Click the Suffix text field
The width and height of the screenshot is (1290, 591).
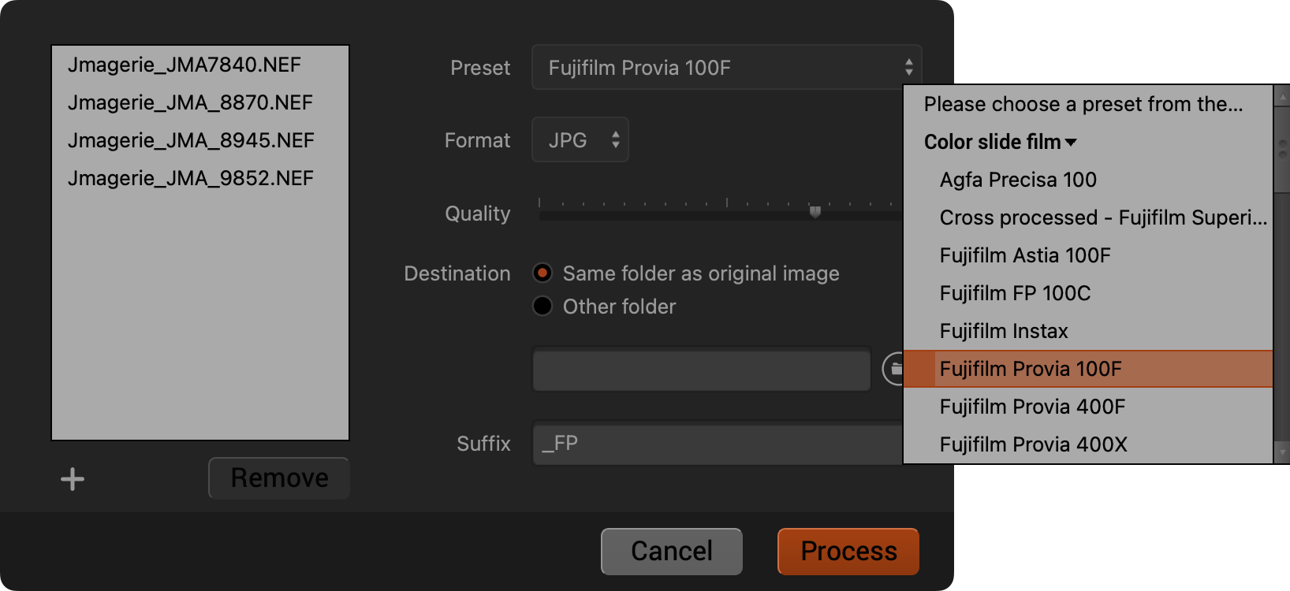(718, 444)
